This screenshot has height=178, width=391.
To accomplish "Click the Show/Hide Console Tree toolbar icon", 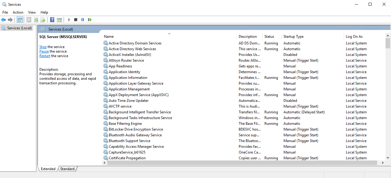I will pyautogui.click(x=20, y=20).
